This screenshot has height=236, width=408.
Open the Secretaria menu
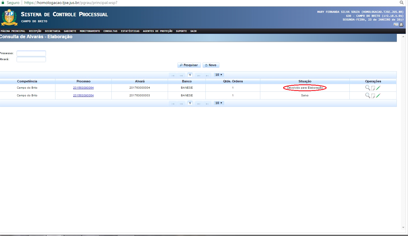(53, 31)
